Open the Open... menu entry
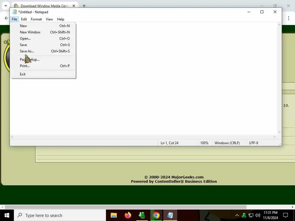The width and height of the screenshot is (295, 221). 44,39
